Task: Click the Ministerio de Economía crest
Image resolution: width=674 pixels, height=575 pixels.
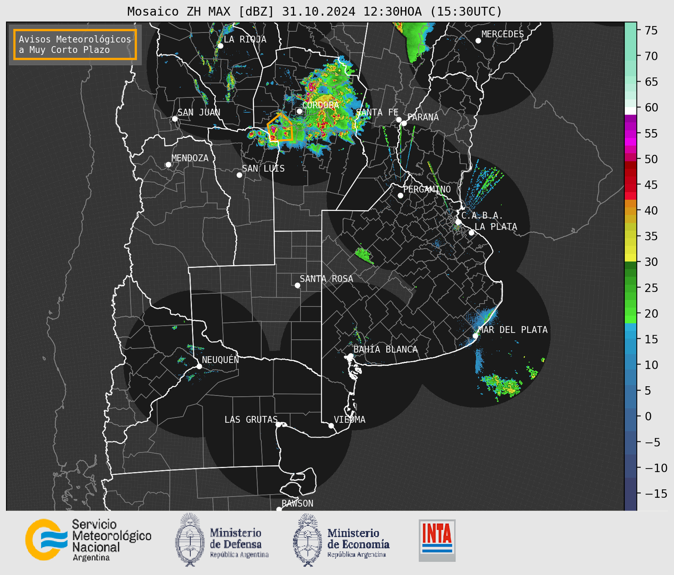Action: [307, 540]
